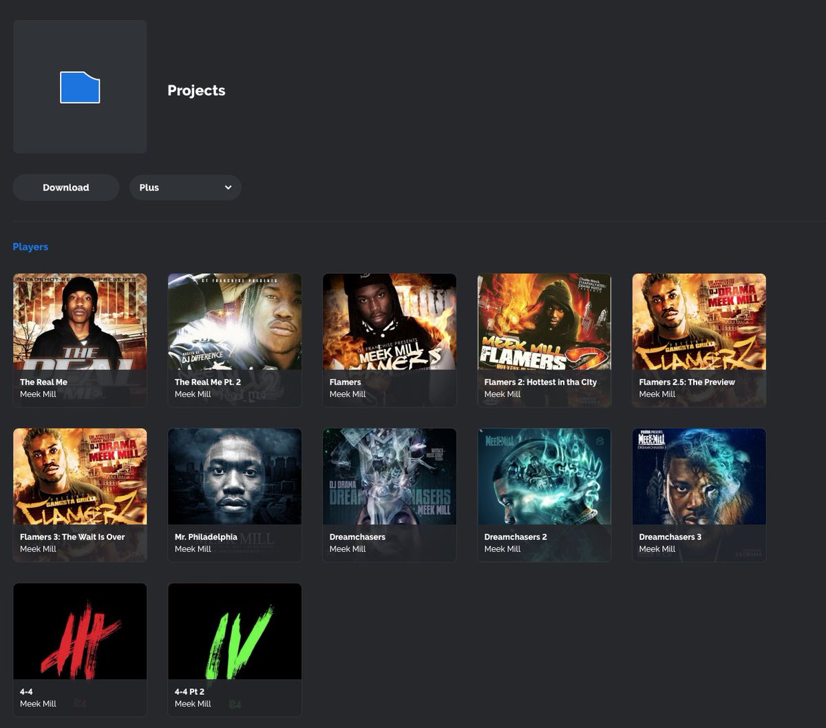Click '4-4 Pt 2' title text

click(189, 692)
